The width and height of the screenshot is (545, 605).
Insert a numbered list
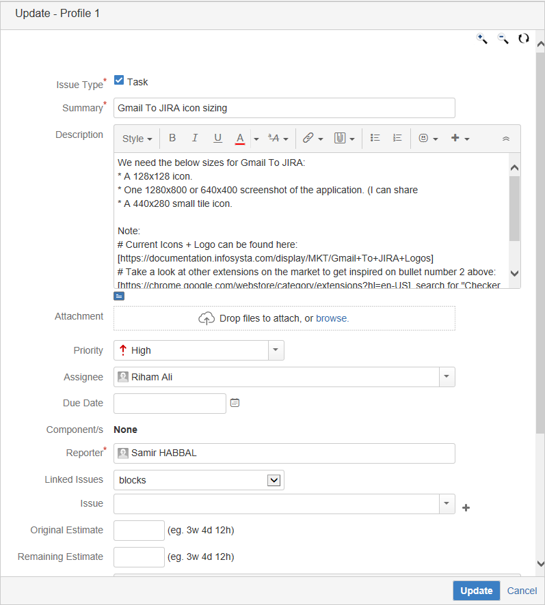point(397,138)
